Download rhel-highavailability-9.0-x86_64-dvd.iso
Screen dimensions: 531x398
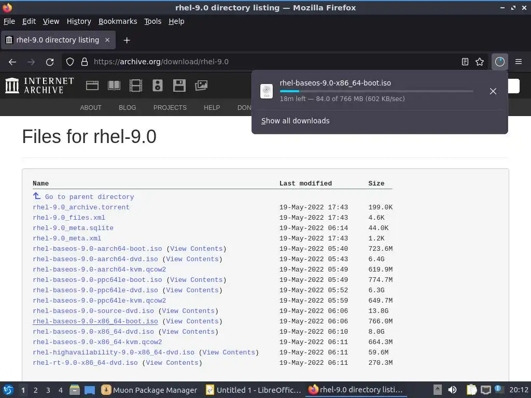click(114, 352)
